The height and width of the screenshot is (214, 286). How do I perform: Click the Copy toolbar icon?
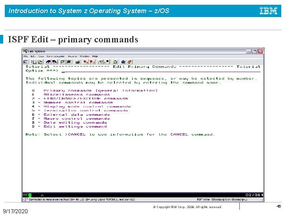pyautogui.click(x=33, y=62)
